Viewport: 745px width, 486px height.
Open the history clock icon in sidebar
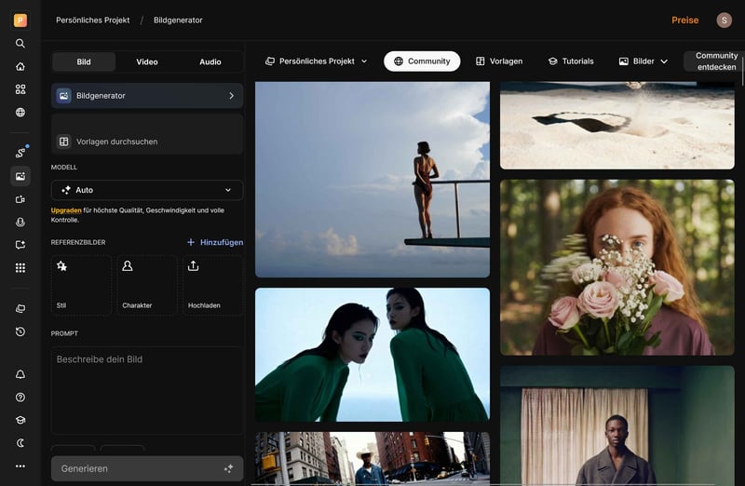point(20,331)
